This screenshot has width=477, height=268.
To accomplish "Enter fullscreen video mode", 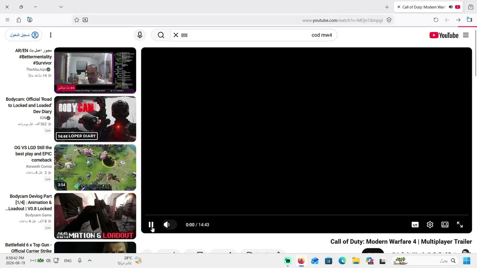I will [x=460, y=224].
